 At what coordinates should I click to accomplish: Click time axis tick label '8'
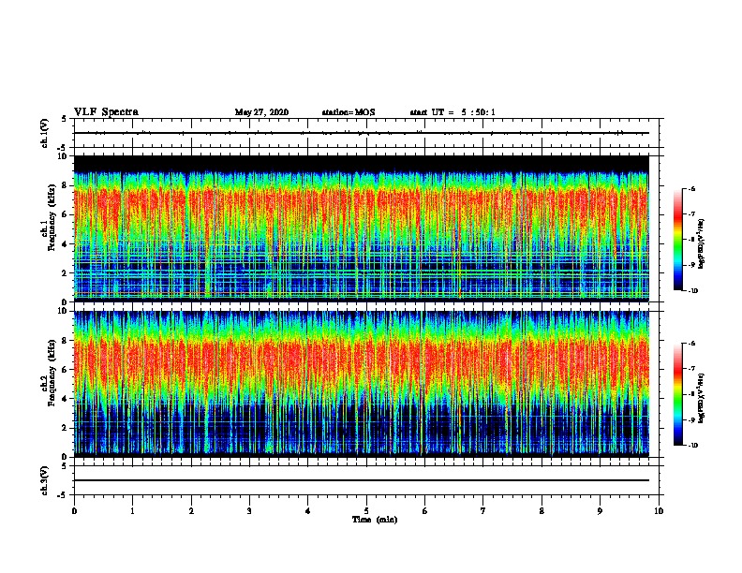click(542, 510)
